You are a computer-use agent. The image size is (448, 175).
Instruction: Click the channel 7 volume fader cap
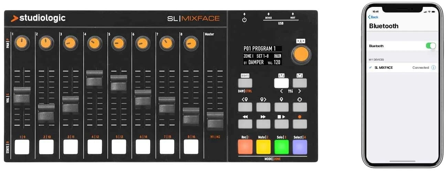coord(167,105)
